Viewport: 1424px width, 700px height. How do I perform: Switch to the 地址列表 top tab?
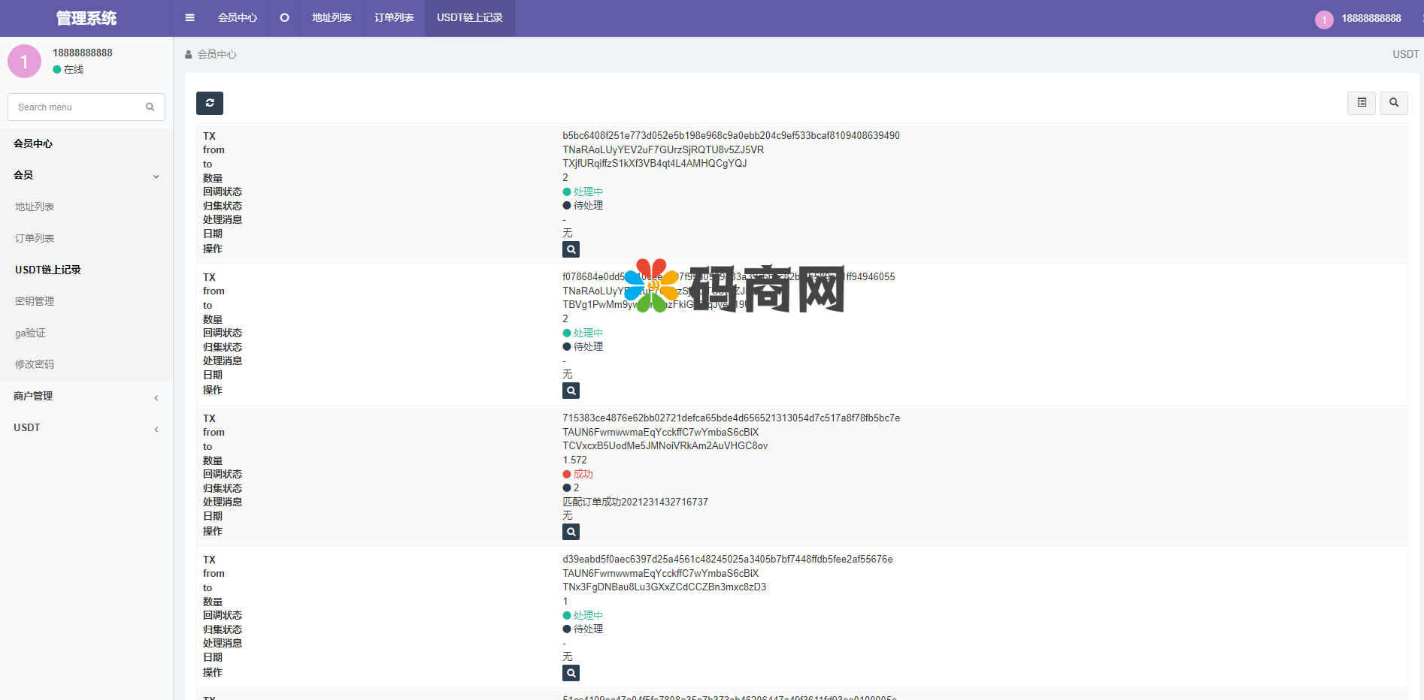[332, 18]
